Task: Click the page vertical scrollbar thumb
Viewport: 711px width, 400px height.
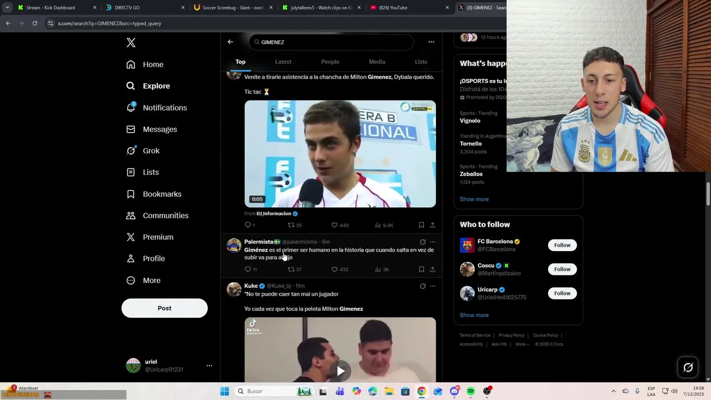Action: coord(708,193)
